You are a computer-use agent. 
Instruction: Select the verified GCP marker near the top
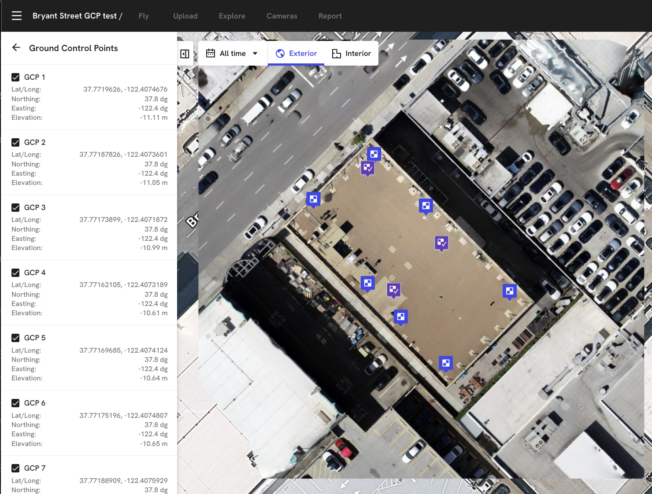[x=368, y=168]
